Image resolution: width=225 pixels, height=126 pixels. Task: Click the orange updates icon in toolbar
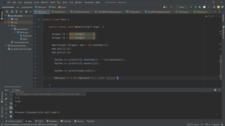218,7
